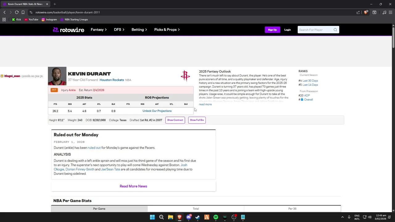Click the page vertical scrollbar

393,37
